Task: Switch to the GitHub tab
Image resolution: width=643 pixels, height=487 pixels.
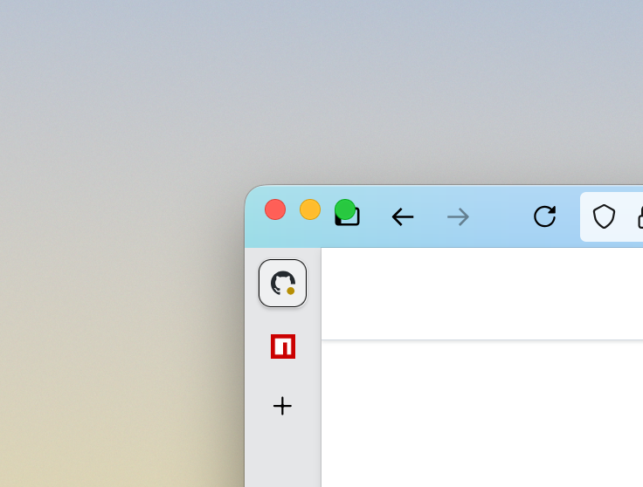Action: coord(282,283)
